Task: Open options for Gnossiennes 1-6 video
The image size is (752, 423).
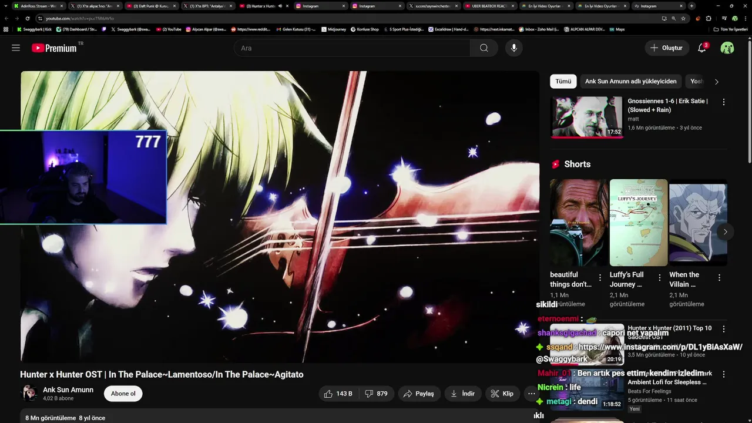Action: pyautogui.click(x=724, y=102)
